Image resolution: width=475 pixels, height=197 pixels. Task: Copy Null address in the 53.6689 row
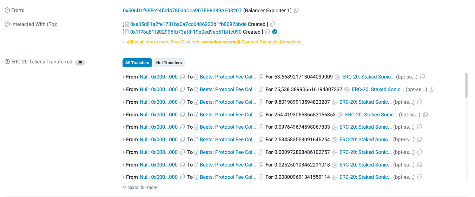click(183, 77)
